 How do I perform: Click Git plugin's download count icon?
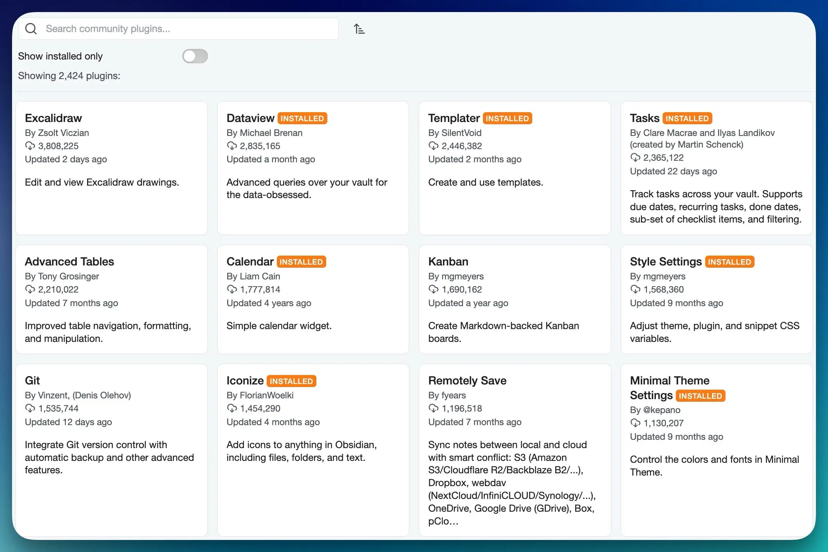point(30,408)
